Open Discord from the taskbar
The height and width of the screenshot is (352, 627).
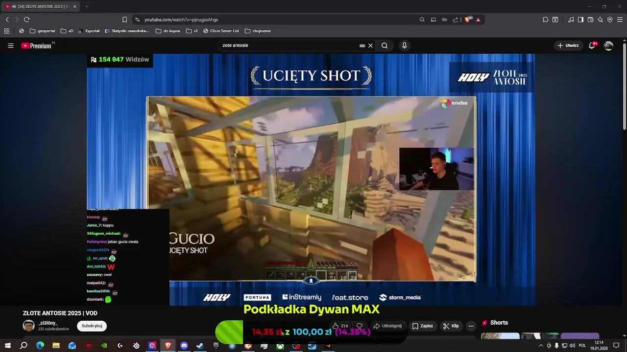click(x=184, y=346)
